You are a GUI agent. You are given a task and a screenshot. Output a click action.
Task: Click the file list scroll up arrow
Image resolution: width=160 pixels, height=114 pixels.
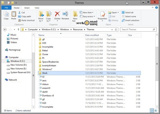(x=157, y=35)
